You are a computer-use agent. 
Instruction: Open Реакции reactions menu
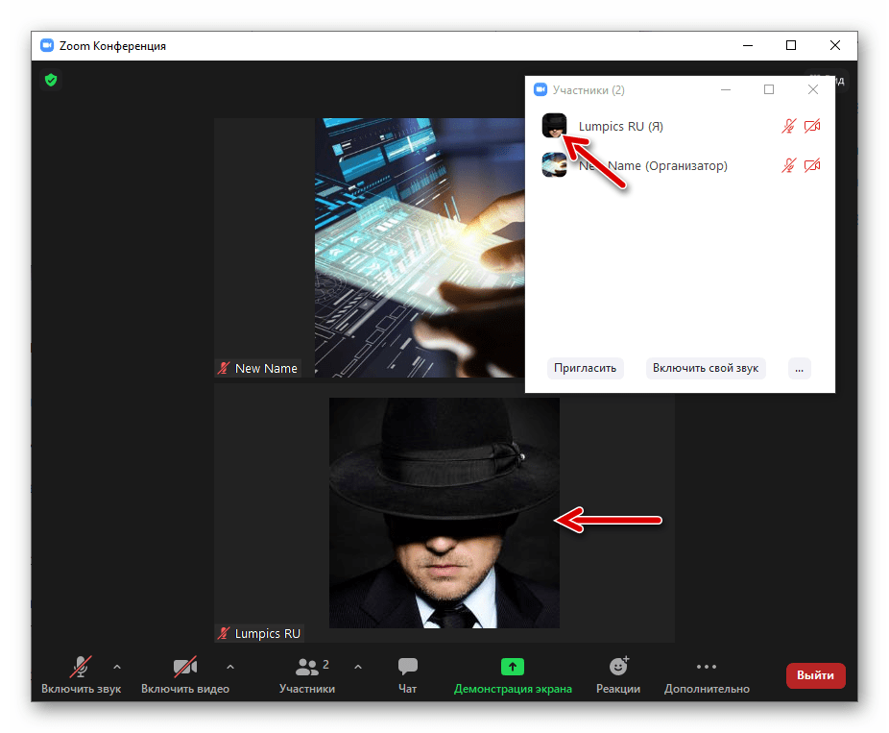coord(618,675)
